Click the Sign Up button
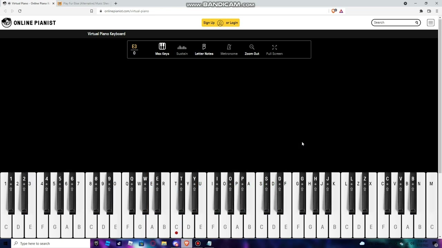The height and width of the screenshot is (248, 442). coord(209,23)
